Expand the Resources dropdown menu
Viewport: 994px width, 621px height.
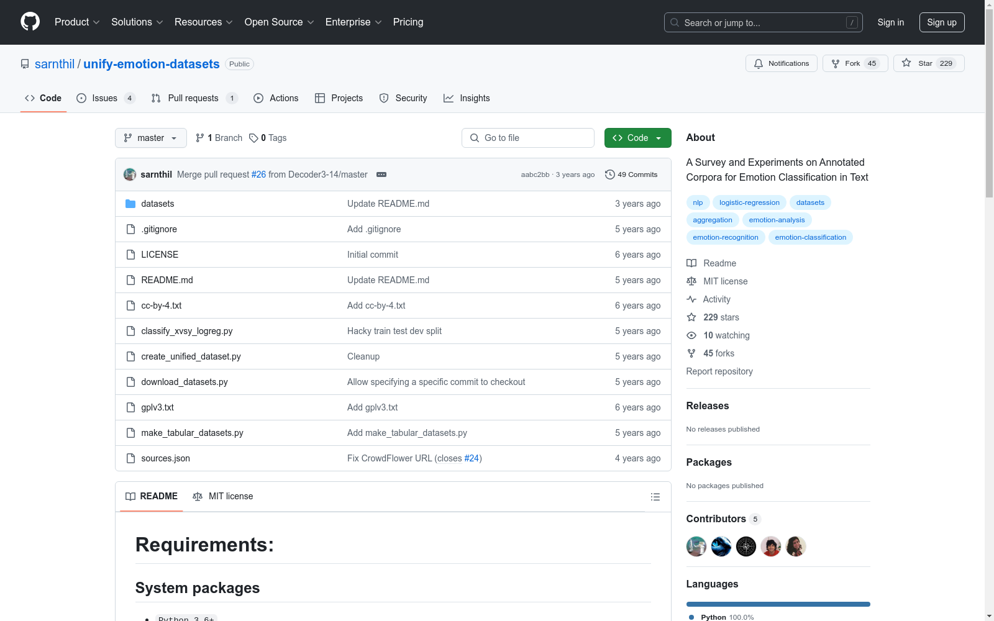point(204,22)
